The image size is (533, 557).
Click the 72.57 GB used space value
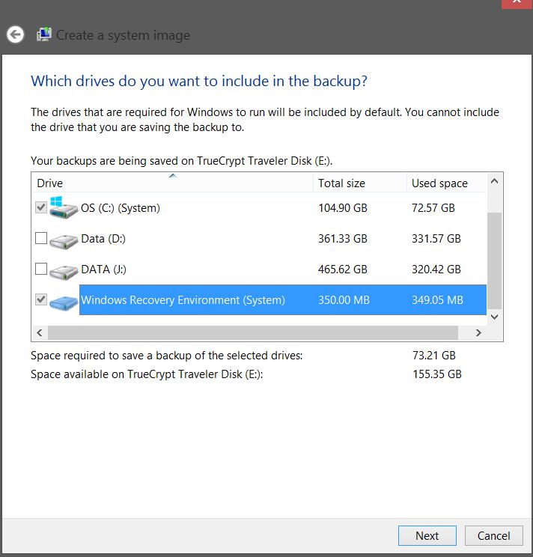pos(433,208)
